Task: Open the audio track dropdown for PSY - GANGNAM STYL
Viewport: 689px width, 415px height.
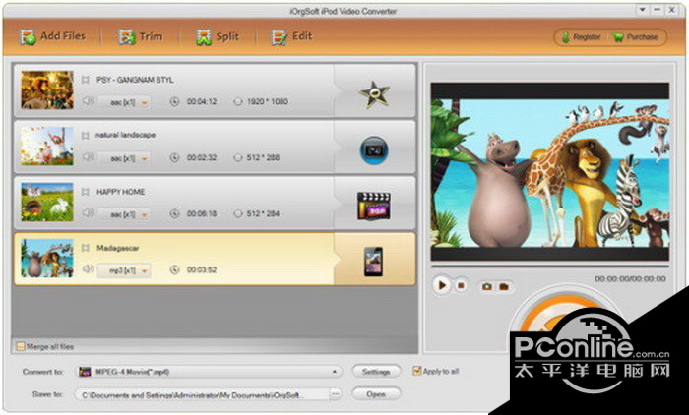Action: 124,102
